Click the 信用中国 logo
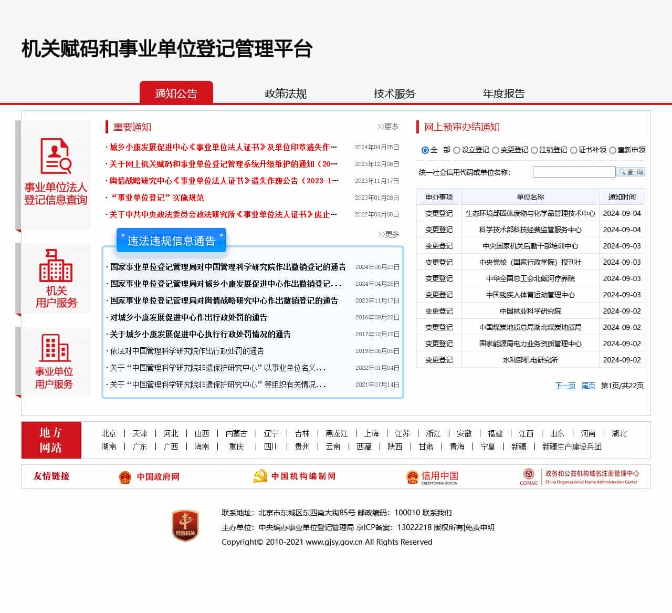The image size is (672, 613). point(433,477)
